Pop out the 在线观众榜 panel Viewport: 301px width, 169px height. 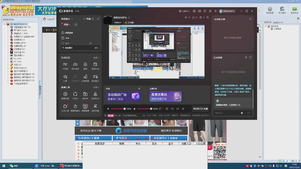[250, 19]
